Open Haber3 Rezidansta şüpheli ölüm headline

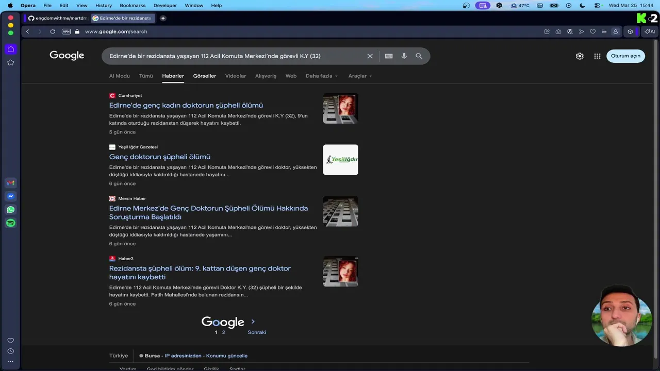pos(200,273)
